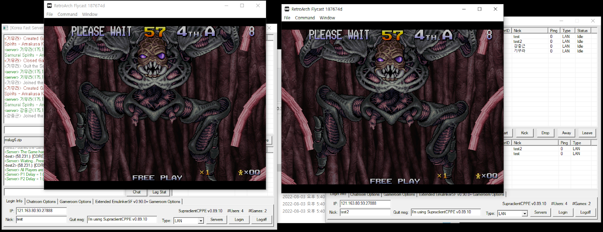
Task: Open Extended EmulinkerSF Gameroom Options tab in 'test2' client
Action: coord(461,194)
